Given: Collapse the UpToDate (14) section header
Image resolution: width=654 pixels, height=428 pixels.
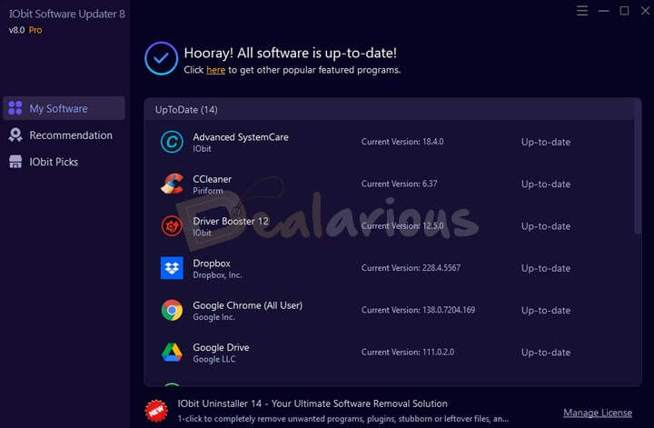Looking at the screenshot, I should coord(389,109).
